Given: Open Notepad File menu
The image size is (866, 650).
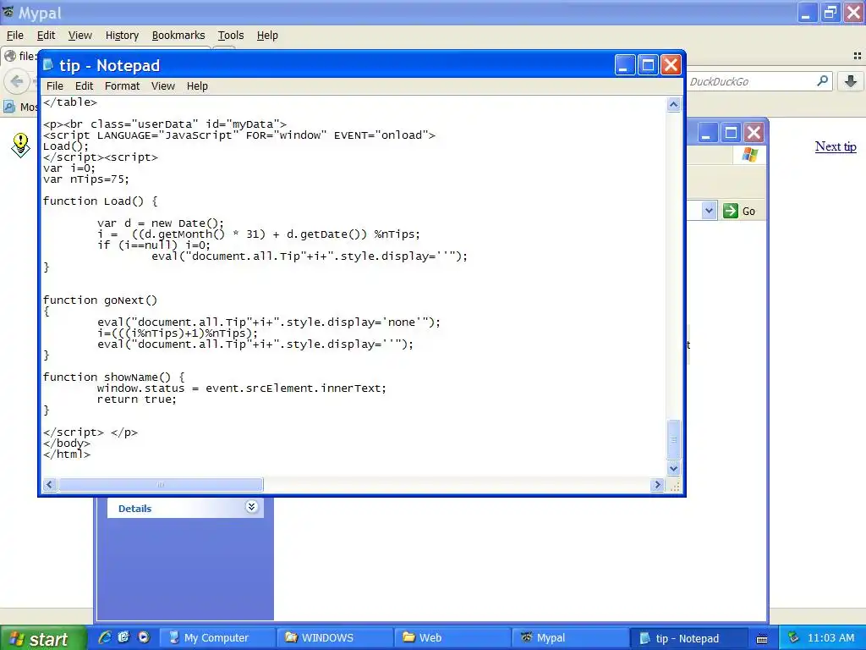Looking at the screenshot, I should tap(54, 86).
